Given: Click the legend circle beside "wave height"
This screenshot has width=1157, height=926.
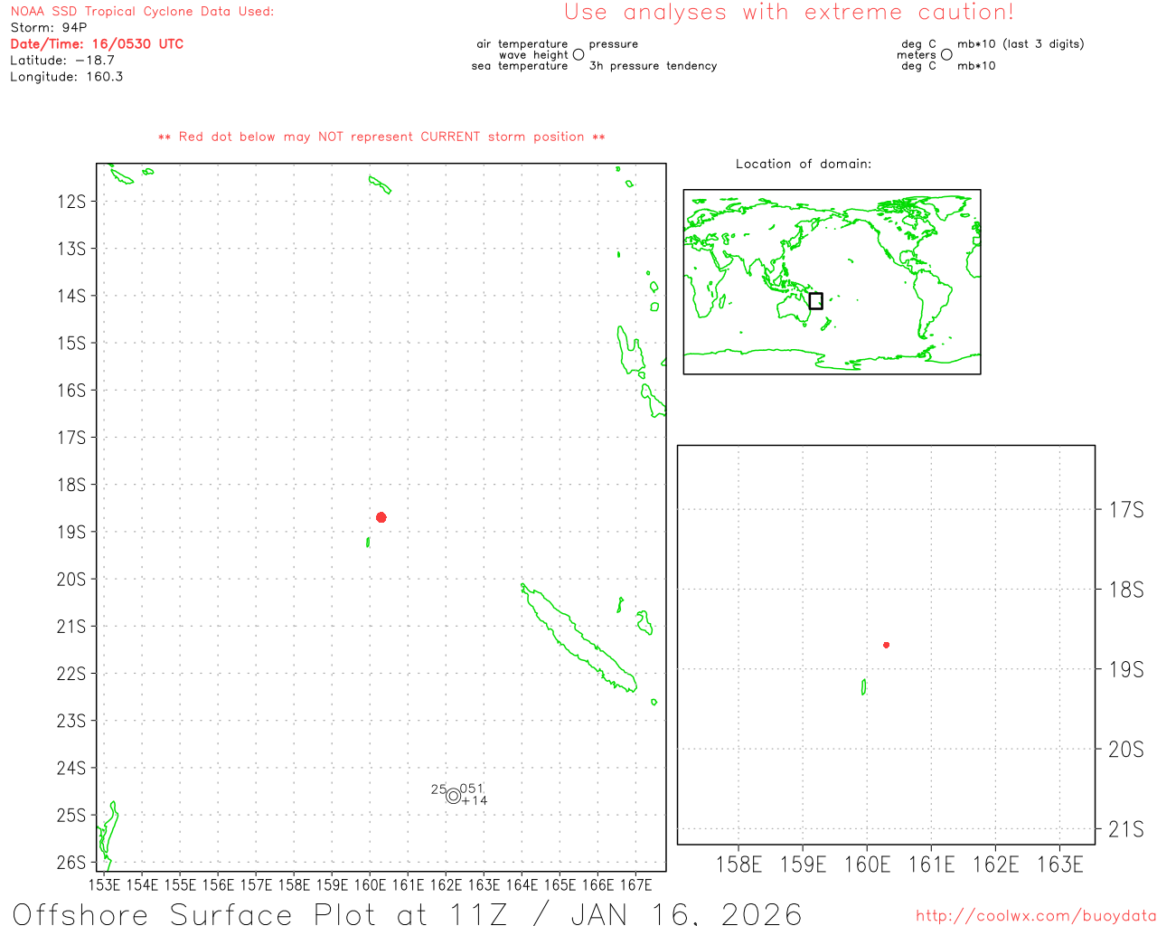Looking at the screenshot, I should 578,54.
